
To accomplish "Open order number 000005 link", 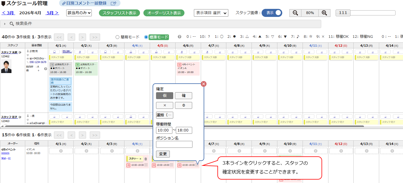I will (5, 154).
